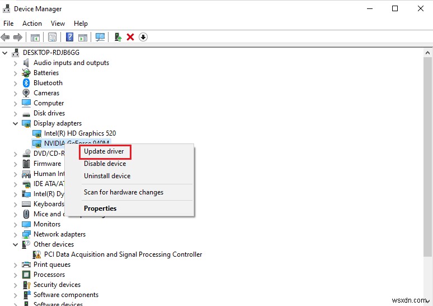Expand the Computer category arrow

click(16, 104)
